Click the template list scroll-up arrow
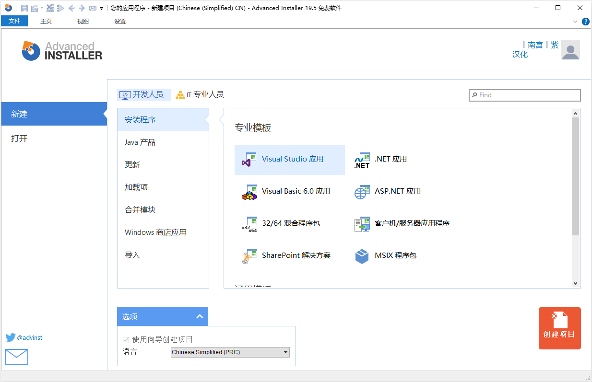Image resolution: width=592 pixels, height=382 pixels. click(x=576, y=113)
